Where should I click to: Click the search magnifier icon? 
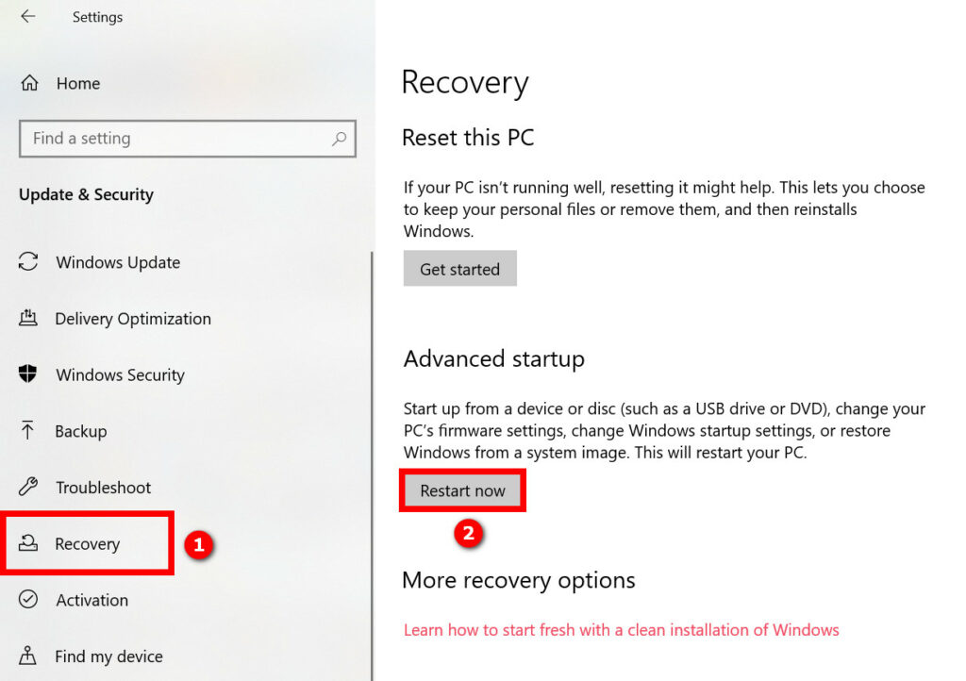(339, 139)
